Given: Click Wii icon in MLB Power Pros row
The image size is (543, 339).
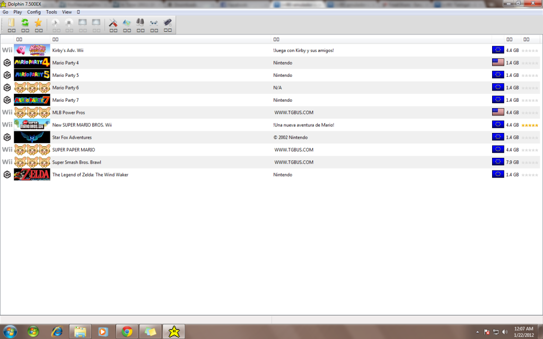Looking at the screenshot, I should pos(7,112).
